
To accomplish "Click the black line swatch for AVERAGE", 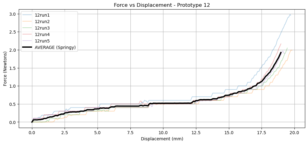I will coord(27,48).
